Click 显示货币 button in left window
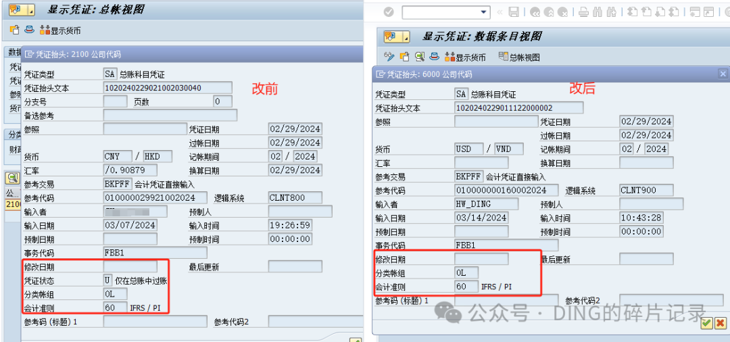Image resolution: width=730 pixels, height=342 pixels. click(61, 30)
